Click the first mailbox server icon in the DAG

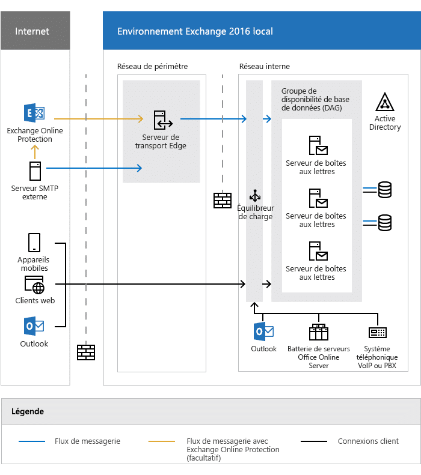[x=318, y=145]
